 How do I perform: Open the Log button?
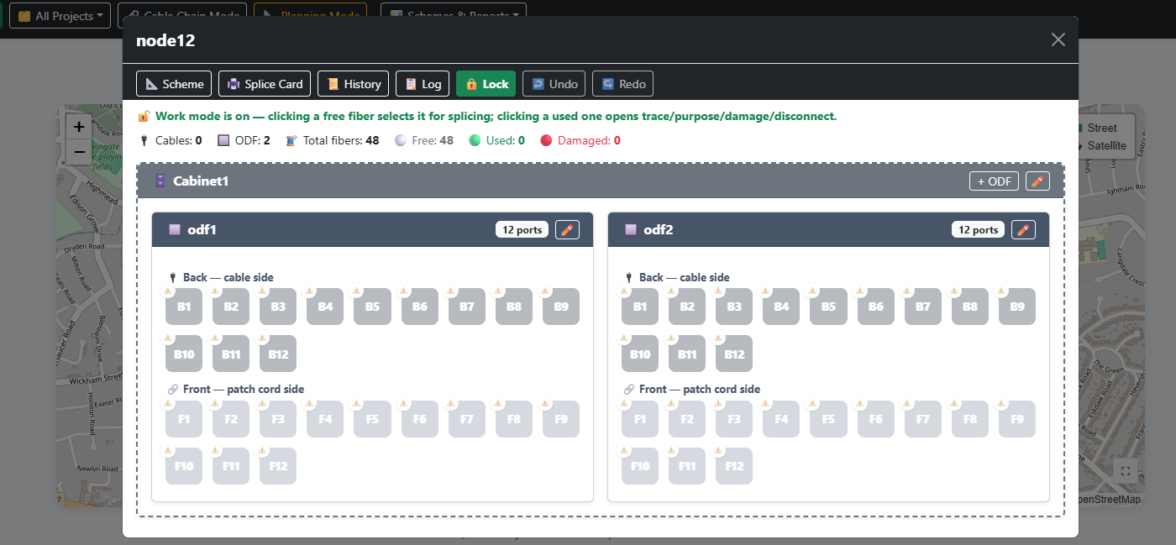coord(423,84)
